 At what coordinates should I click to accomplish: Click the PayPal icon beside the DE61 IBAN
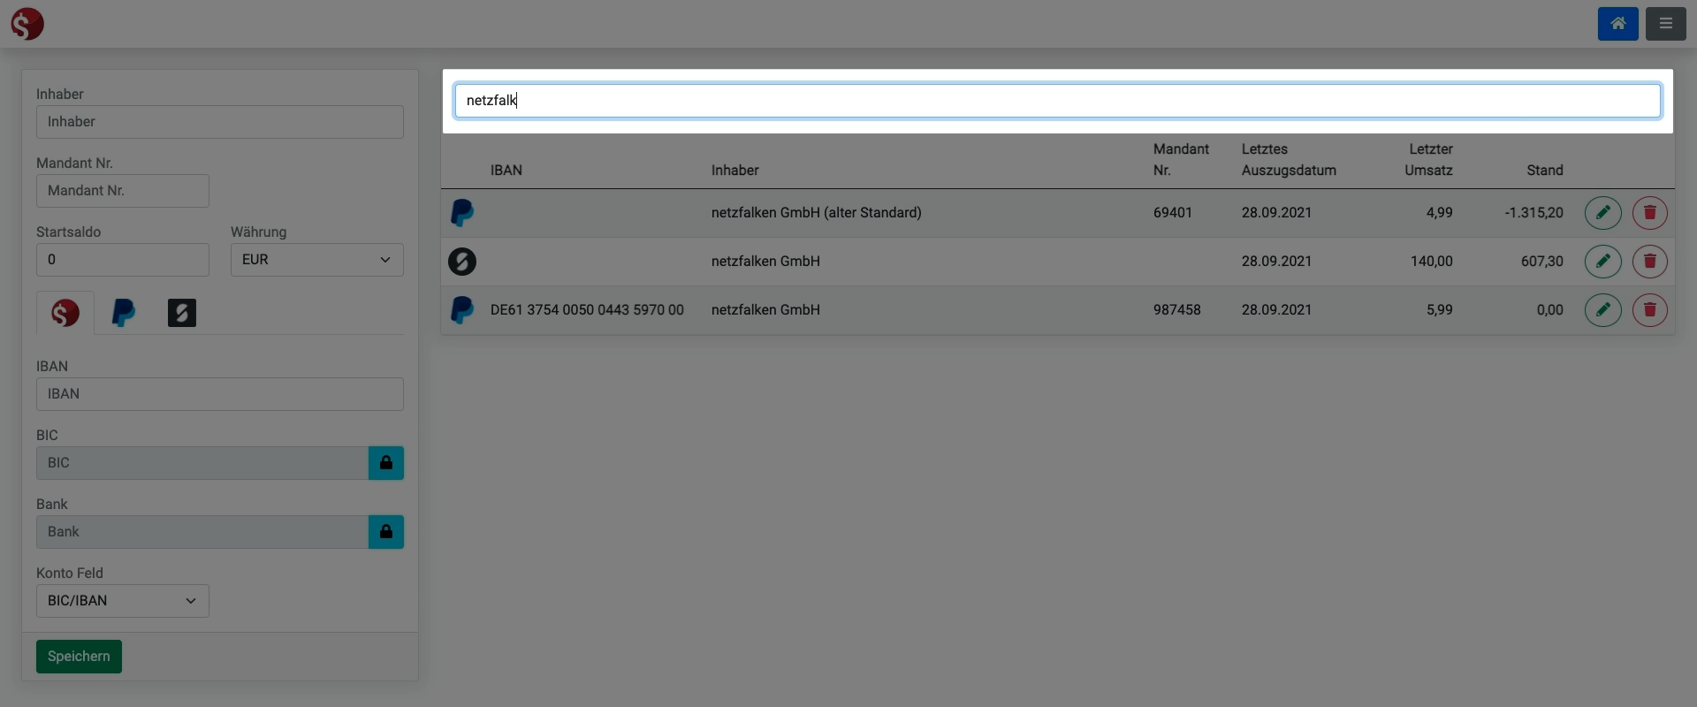pos(462,310)
